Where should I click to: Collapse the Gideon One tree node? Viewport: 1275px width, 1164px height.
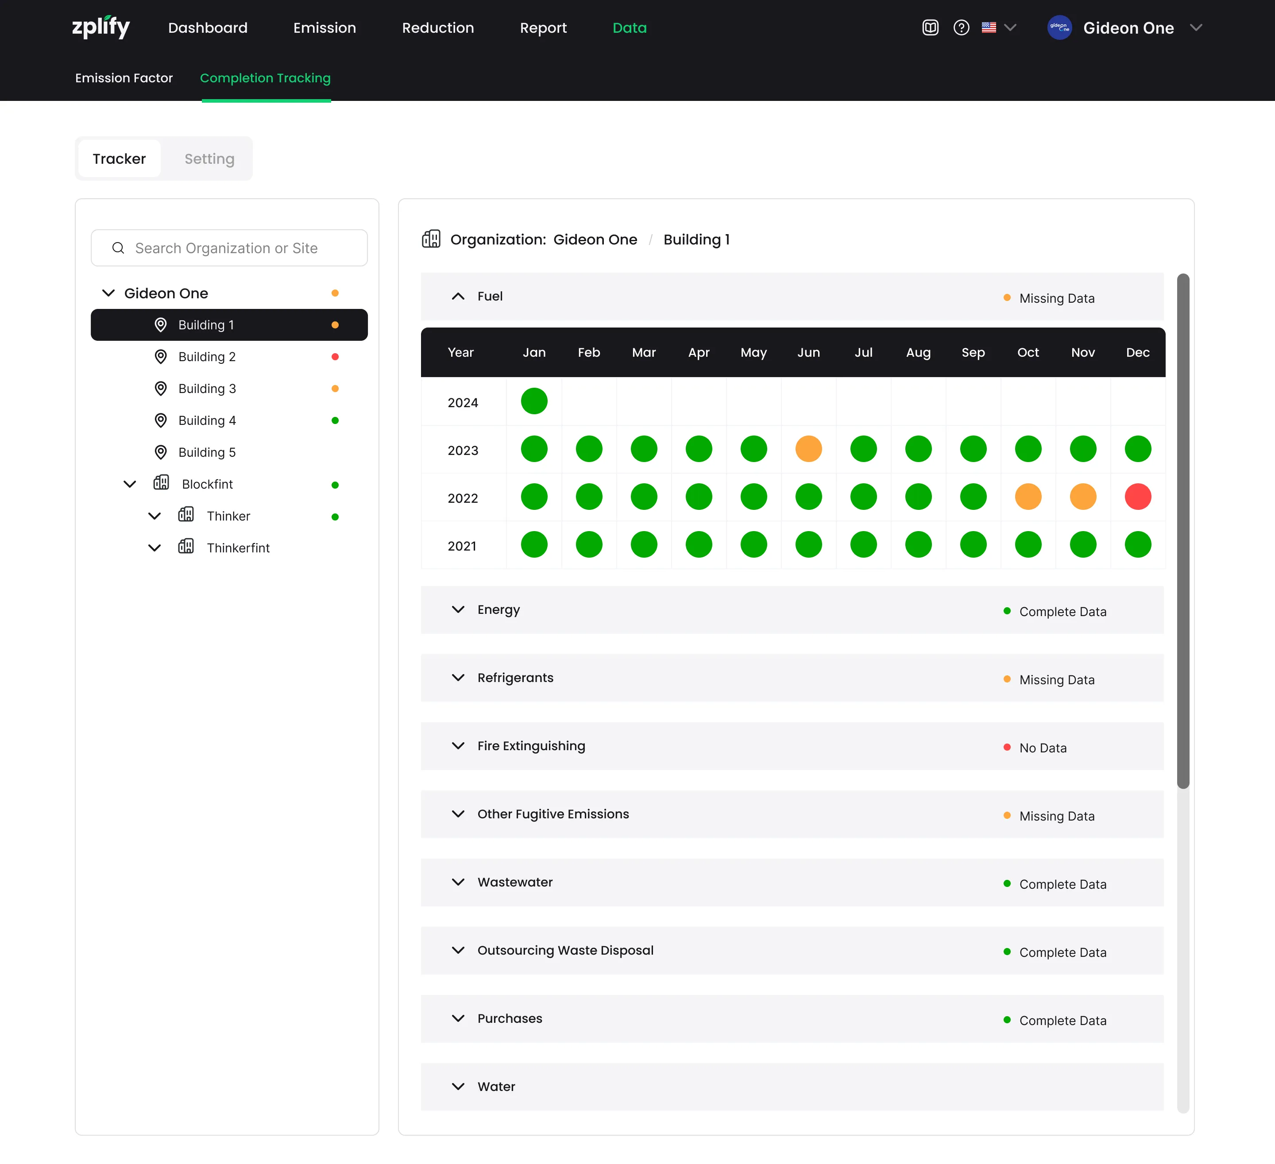coord(108,293)
